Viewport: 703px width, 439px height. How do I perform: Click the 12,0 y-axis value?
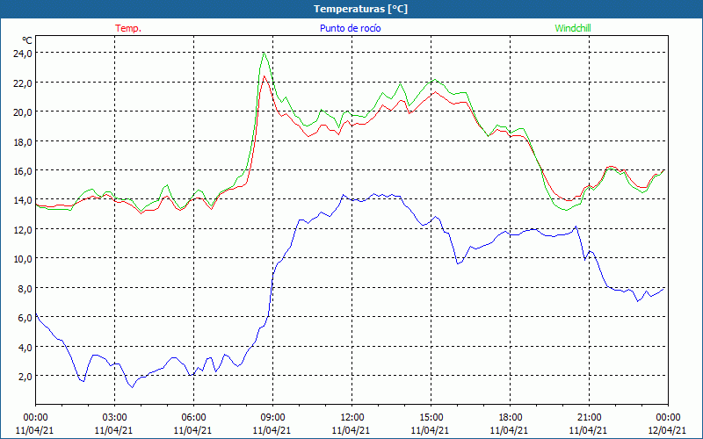[23, 229]
